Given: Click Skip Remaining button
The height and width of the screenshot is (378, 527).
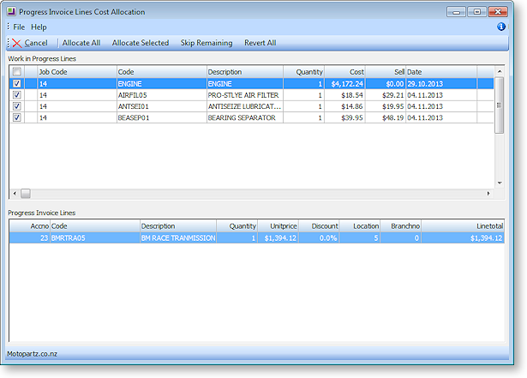Looking at the screenshot, I should pos(206,43).
